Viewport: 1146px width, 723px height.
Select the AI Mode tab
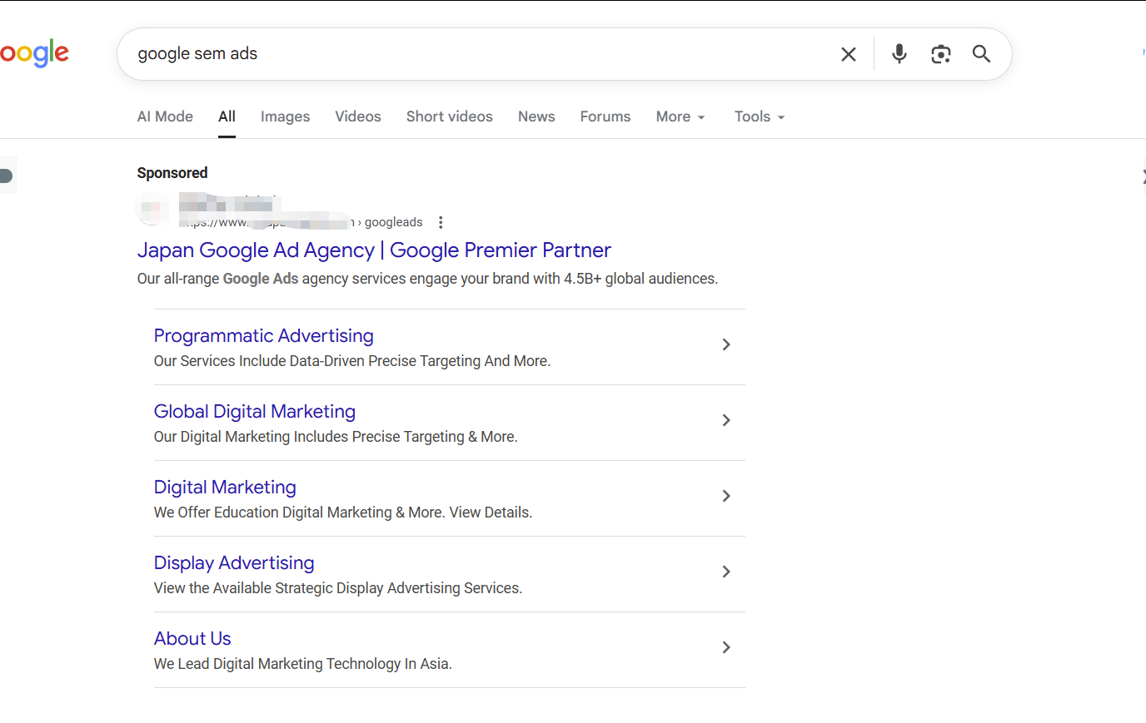click(164, 116)
